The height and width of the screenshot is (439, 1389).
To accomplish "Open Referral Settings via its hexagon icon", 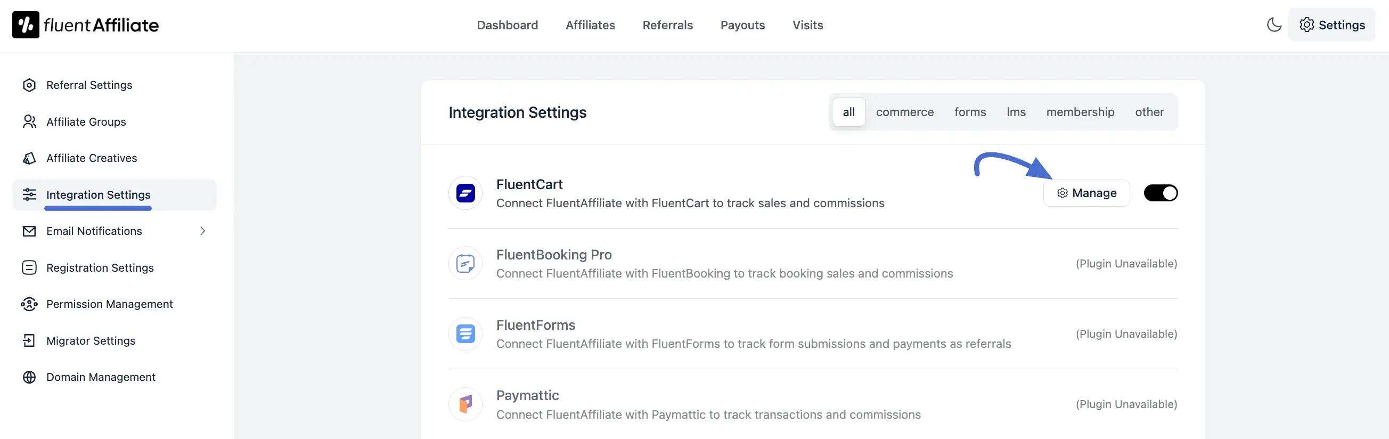I will pyautogui.click(x=29, y=85).
